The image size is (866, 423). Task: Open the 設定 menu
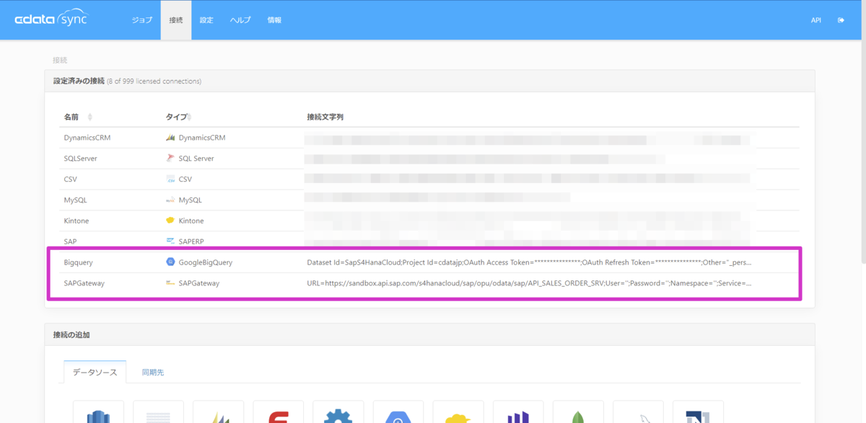(206, 20)
